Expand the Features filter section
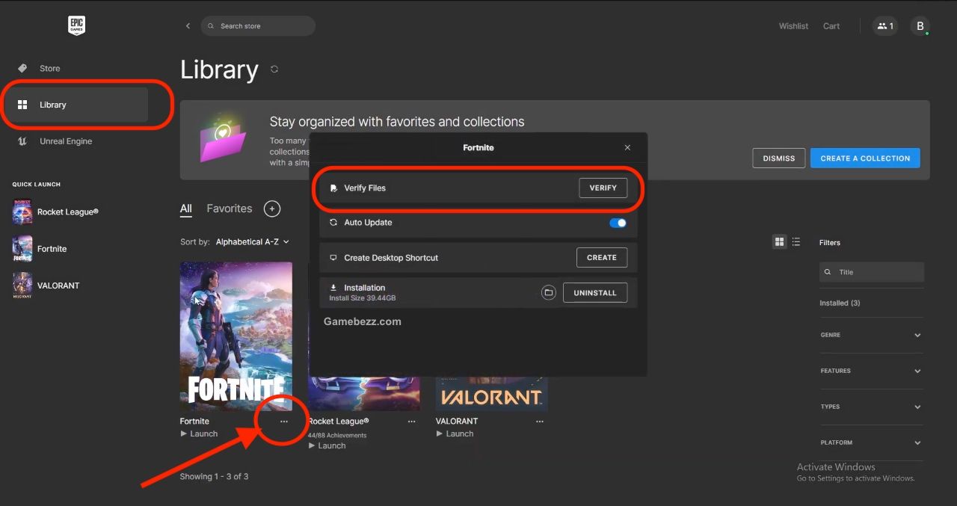957x506 pixels. pos(871,371)
